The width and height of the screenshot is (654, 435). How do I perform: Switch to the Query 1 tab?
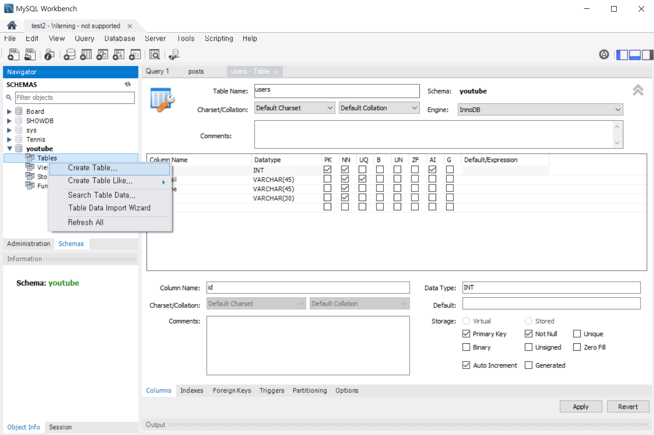click(x=157, y=71)
